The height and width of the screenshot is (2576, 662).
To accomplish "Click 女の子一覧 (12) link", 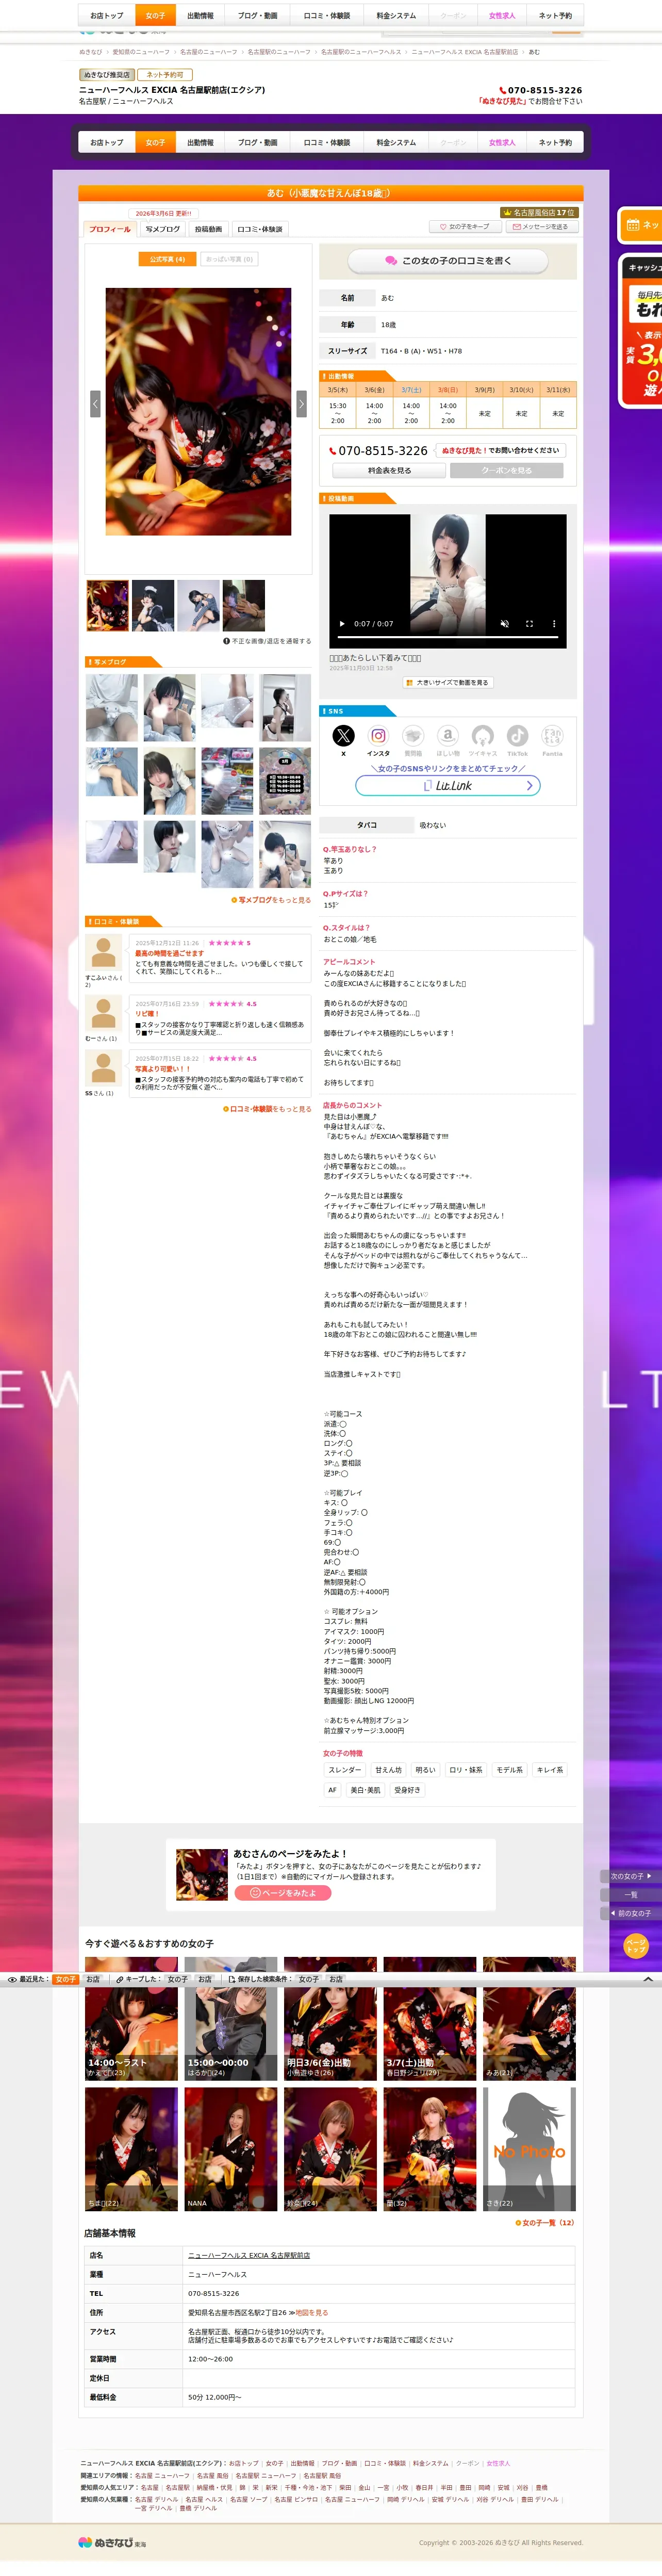I will tap(545, 2223).
